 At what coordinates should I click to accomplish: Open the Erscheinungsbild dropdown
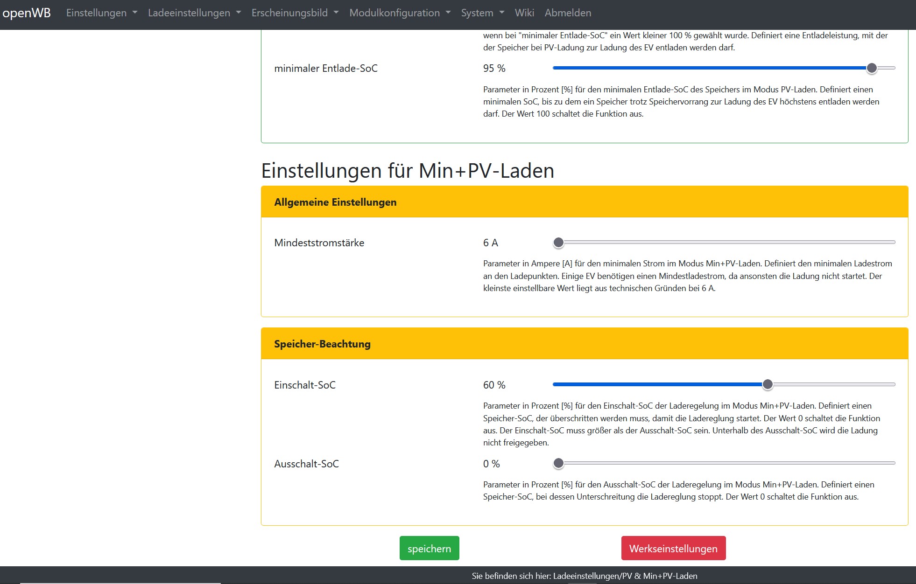click(295, 13)
